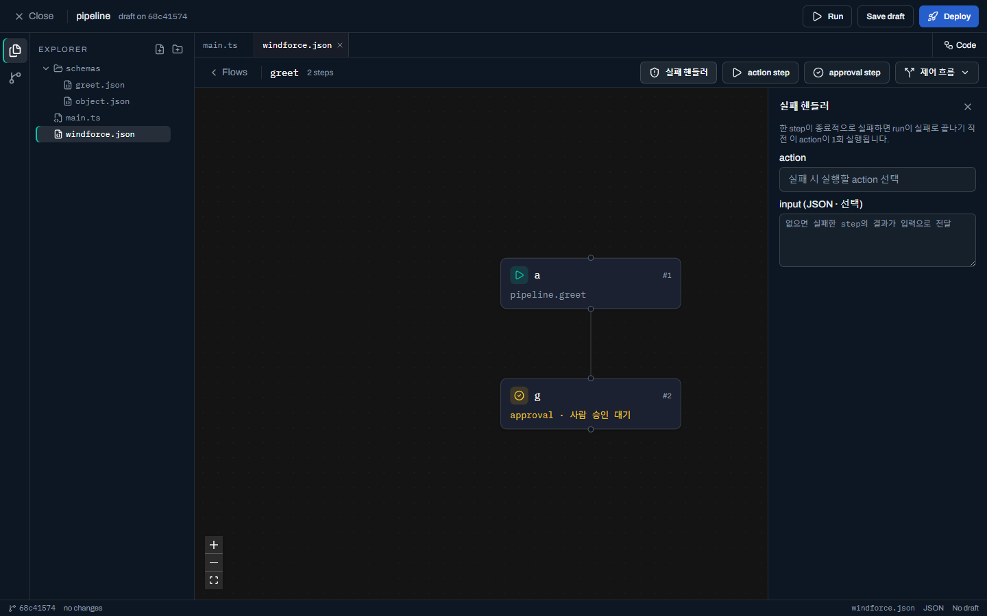The height and width of the screenshot is (616, 987).
Task: Click the no changes status text
Action: (x=83, y=608)
